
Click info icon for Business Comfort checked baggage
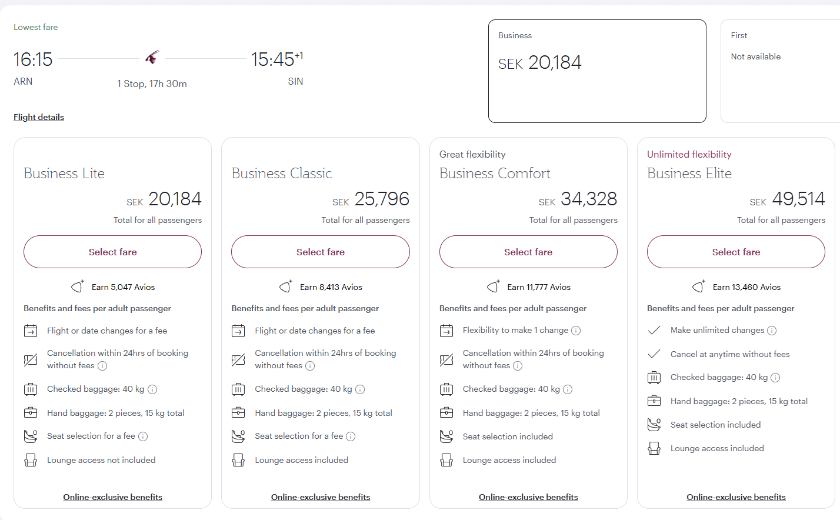568,389
